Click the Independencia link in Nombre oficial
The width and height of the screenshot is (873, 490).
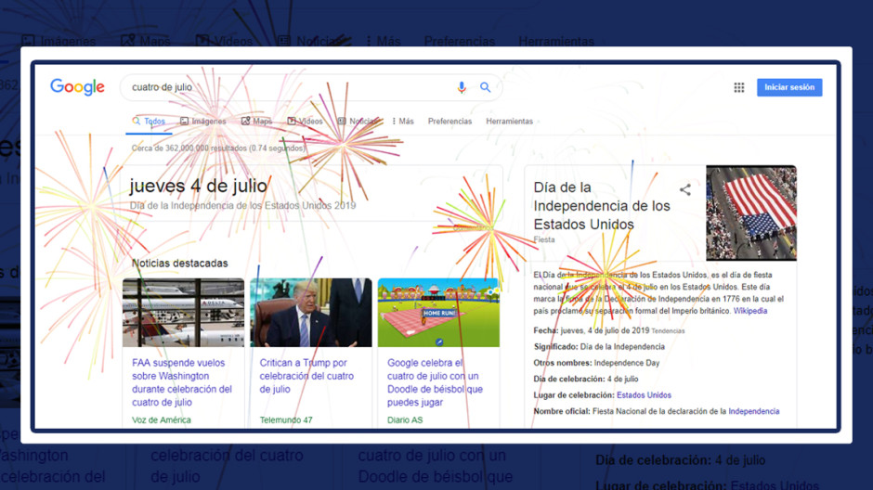pyautogui.click(x=754, y=411)
